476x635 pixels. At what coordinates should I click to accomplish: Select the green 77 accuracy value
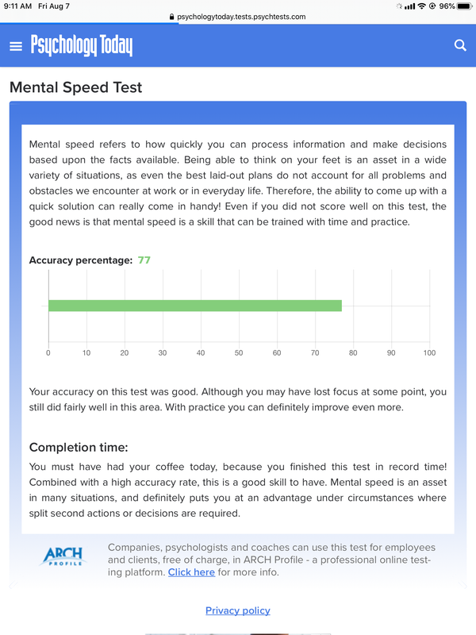pyautogui.click(x=144, y=260)
